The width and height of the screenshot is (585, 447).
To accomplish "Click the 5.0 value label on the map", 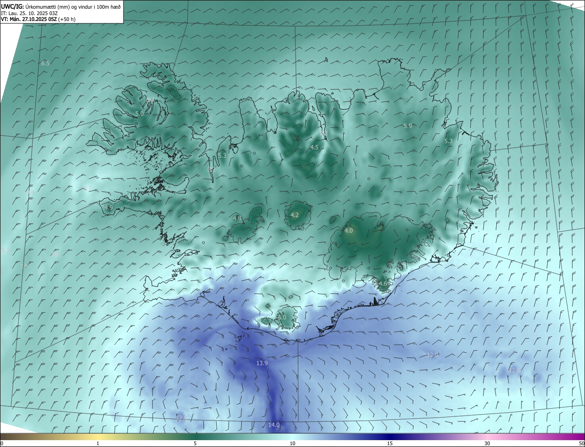I will coord(139,113).
